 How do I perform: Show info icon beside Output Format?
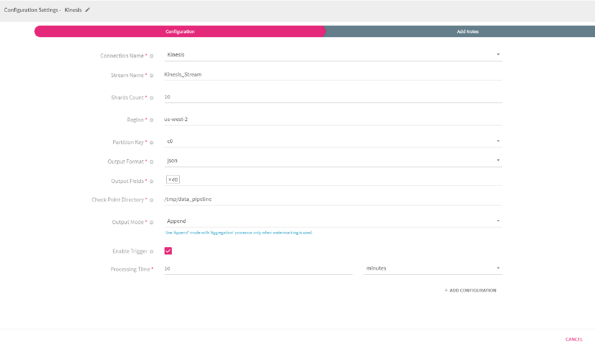tap(152, 162)
